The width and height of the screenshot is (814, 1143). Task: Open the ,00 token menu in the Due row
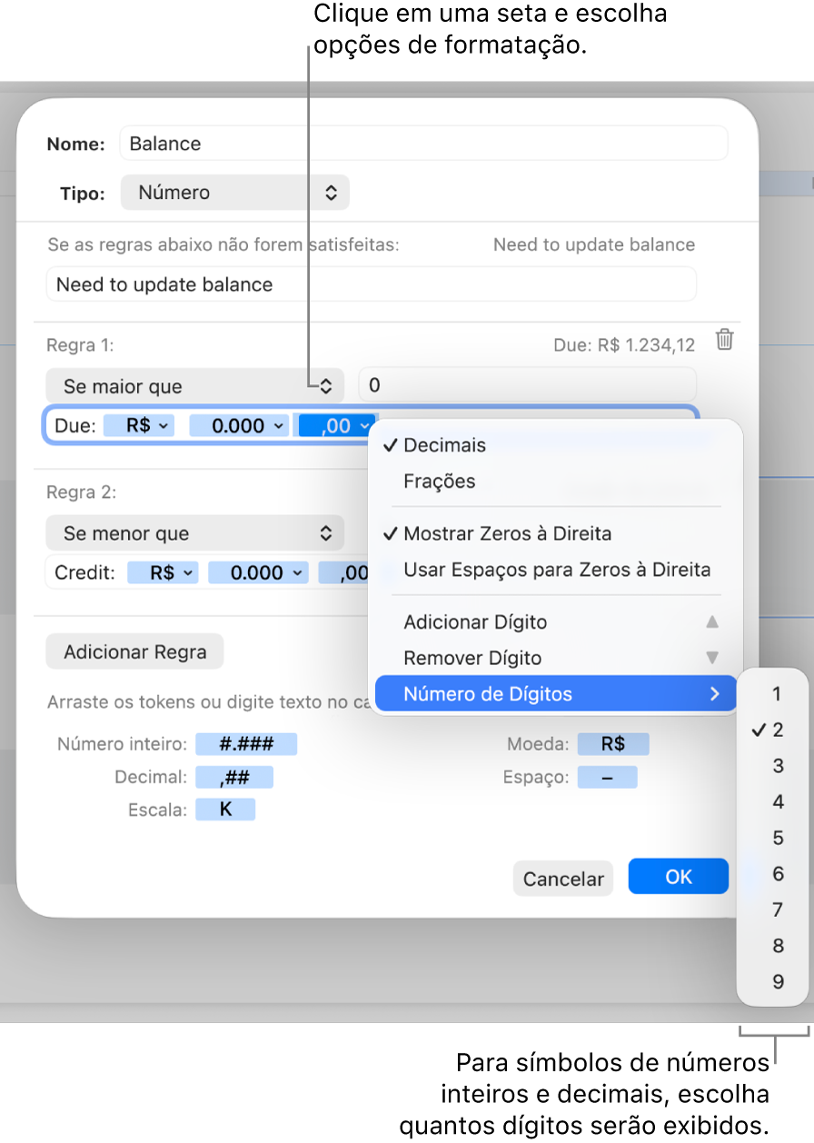pos(336,425)
